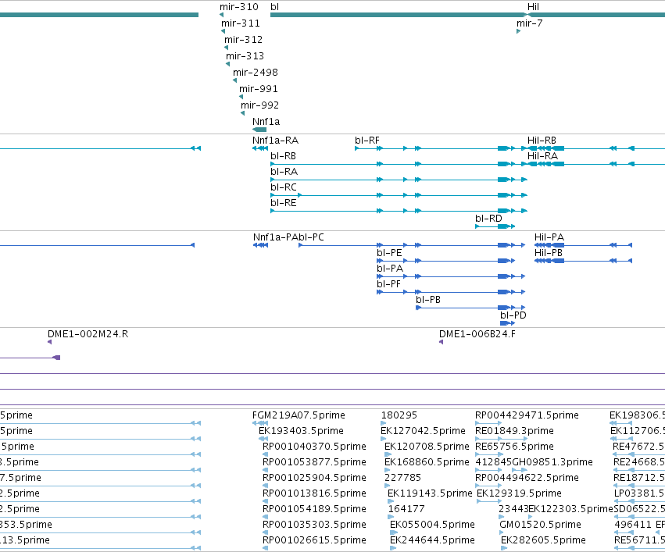Select protein bl-PF
The width and height of the screenshot is (665, 552).
pyautogui.click(x=451, y=292)
